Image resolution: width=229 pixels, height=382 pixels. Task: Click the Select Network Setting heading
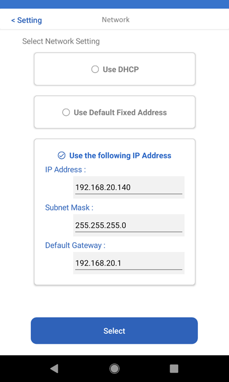click(61, 41)
